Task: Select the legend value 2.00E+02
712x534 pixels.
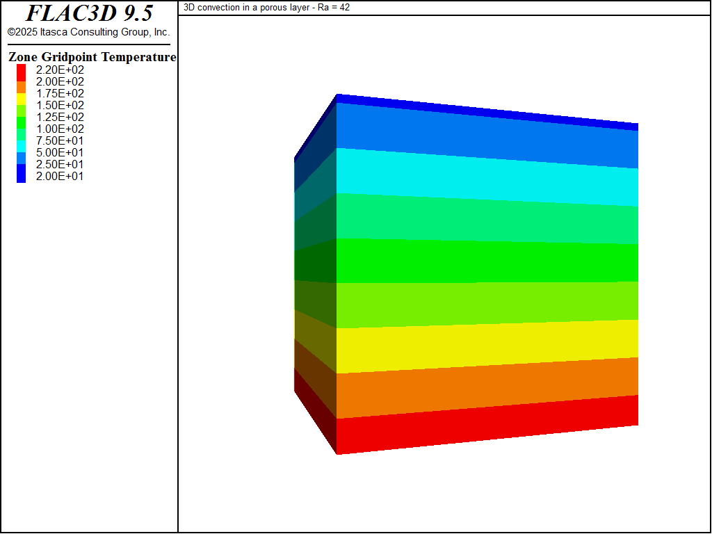Action: [60, 82]
